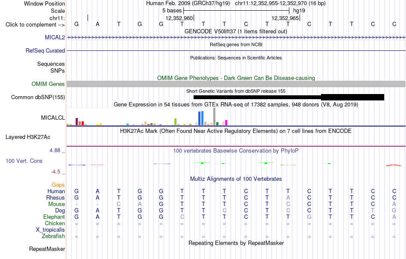This screenshot has height=259, width=406.
Task: Click GTEx Gene Expression track title
Action: [236, 105]
